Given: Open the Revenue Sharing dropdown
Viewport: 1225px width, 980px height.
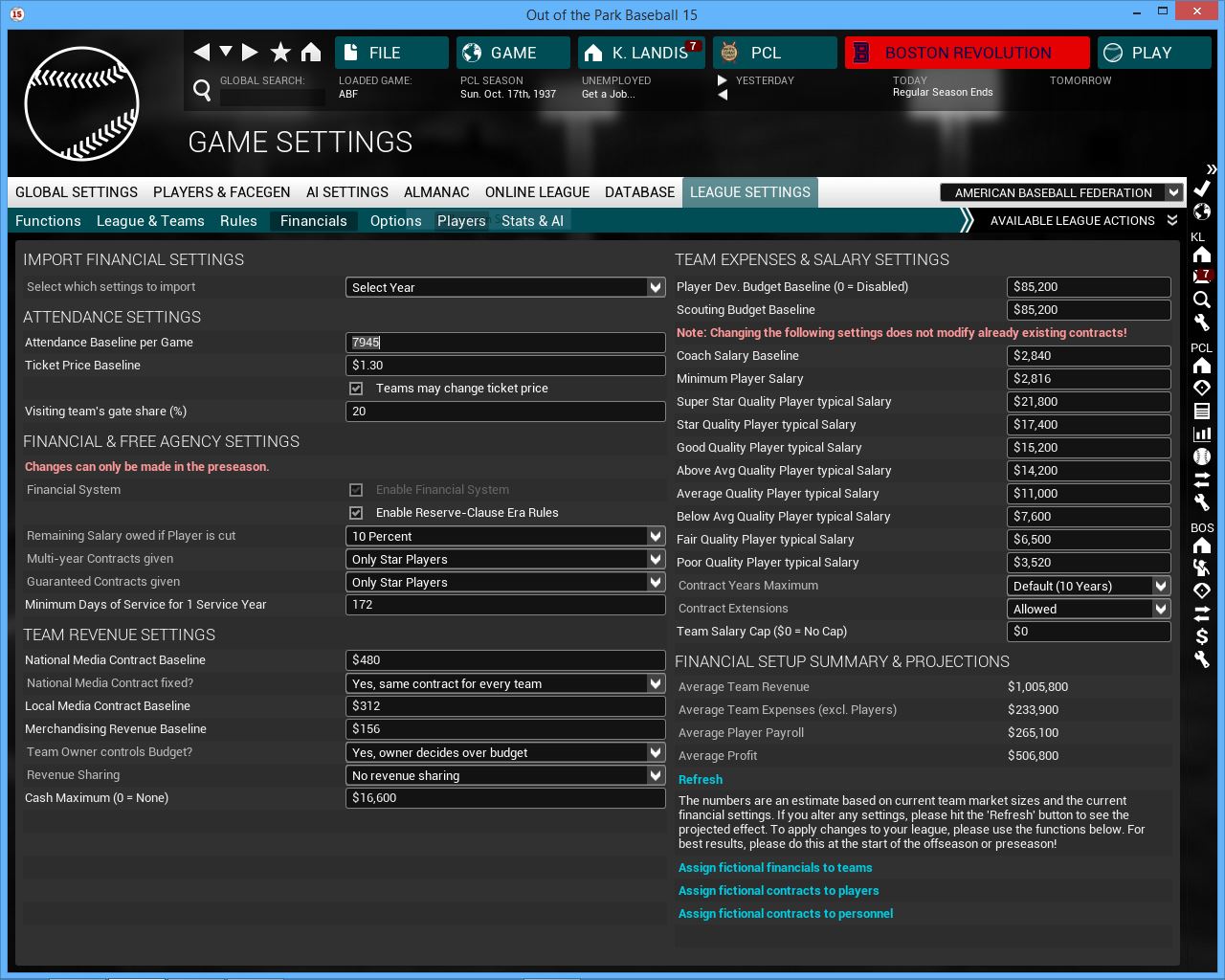Looking at the screenshot, I should [505, 775].
